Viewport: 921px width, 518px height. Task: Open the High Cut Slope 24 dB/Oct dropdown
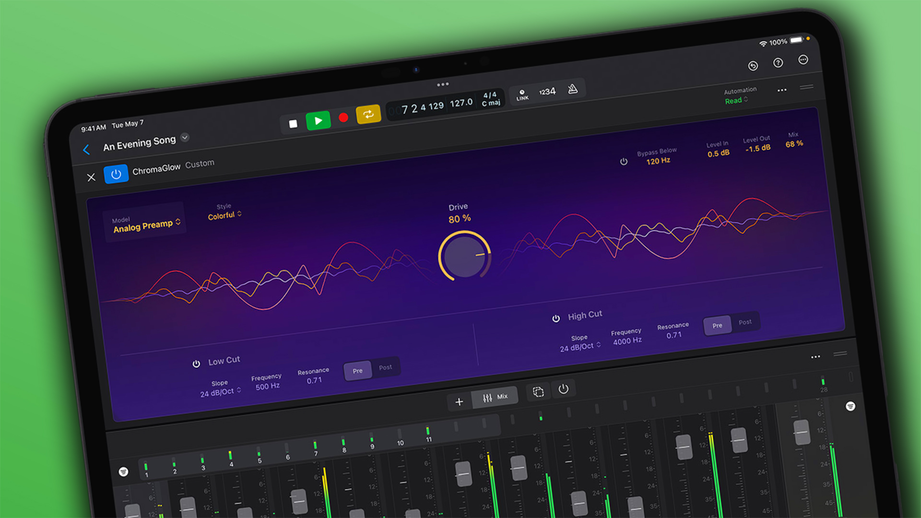pos(580,347)
